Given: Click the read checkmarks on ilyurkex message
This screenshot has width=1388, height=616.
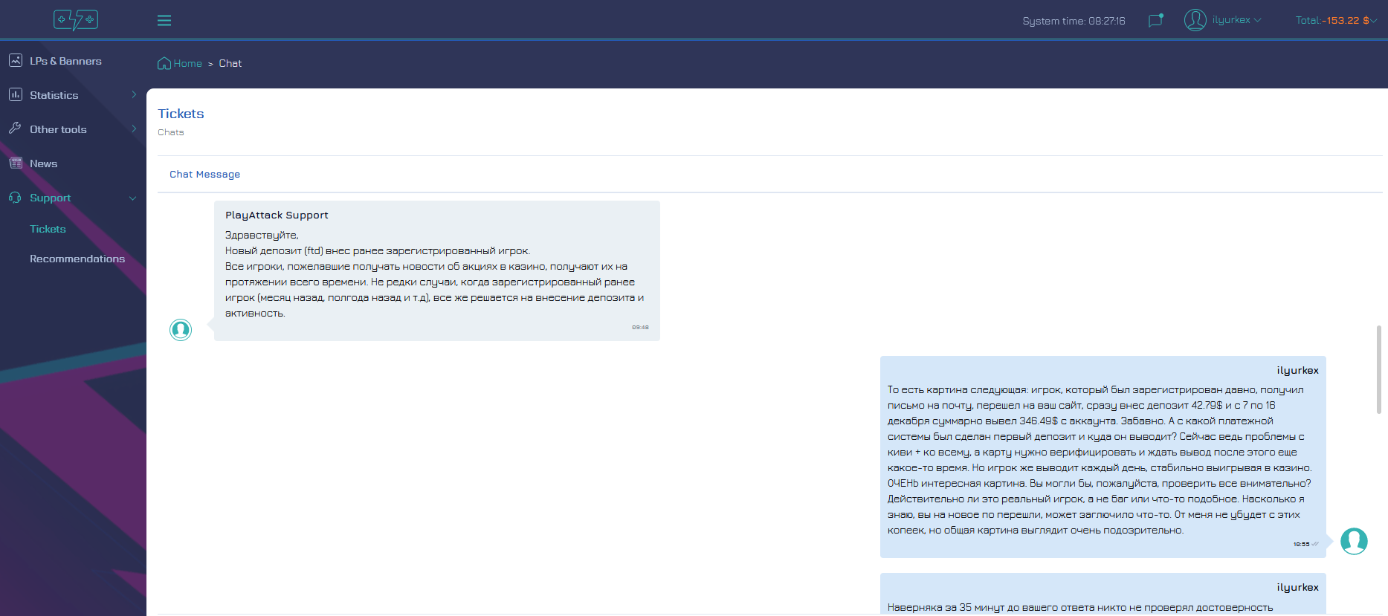Looking at the screenshot, I should (x=1315, y=544).
